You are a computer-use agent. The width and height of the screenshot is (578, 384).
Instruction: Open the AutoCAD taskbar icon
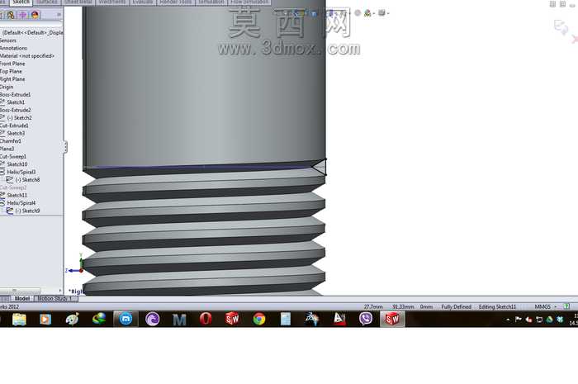(x=339, y=319)
